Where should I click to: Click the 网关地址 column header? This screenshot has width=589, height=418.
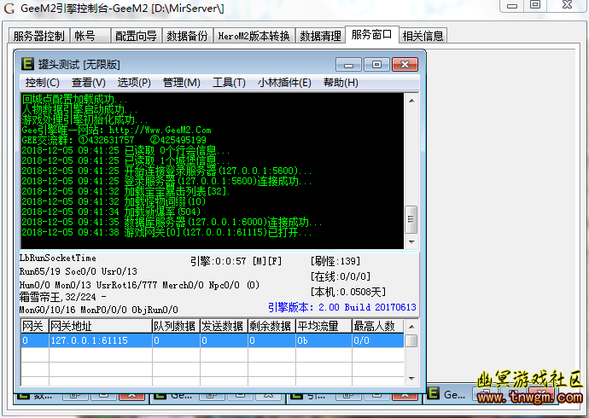tap(100, 326)
